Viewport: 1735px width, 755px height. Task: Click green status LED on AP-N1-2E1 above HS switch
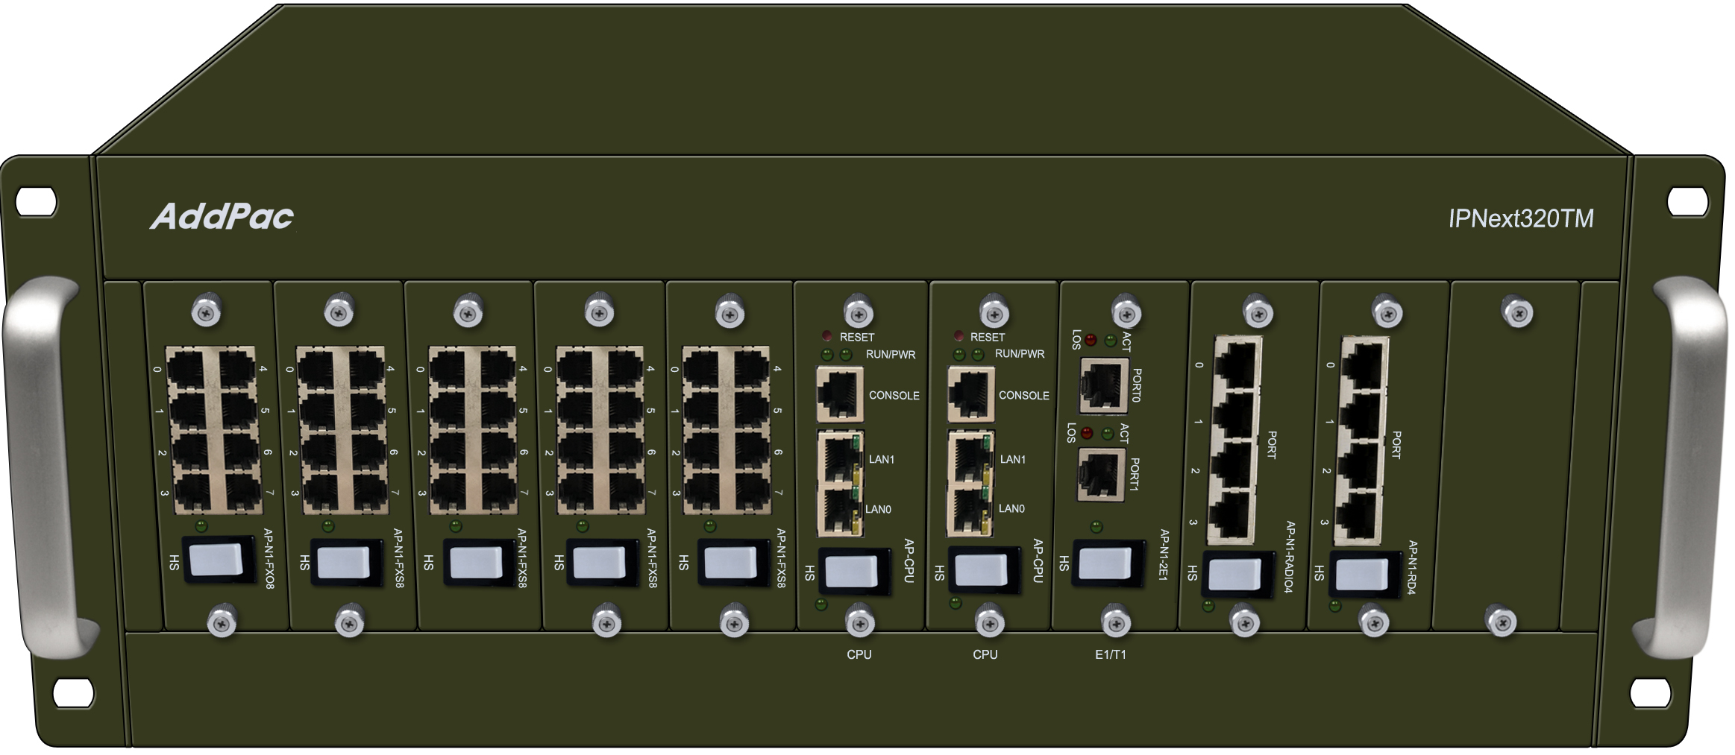click(x=1096, y=527)
